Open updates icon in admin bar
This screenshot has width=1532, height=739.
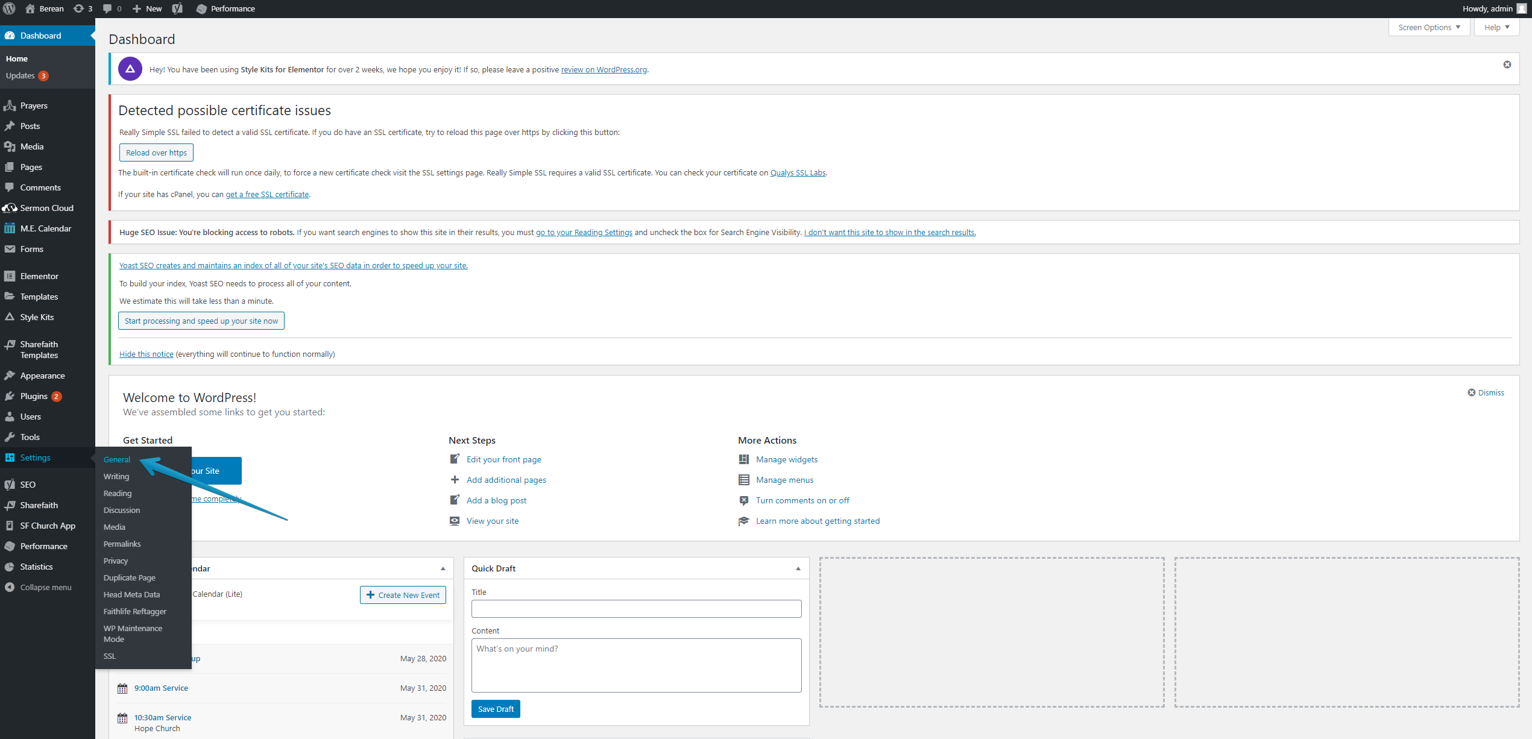tap(78, 8)
